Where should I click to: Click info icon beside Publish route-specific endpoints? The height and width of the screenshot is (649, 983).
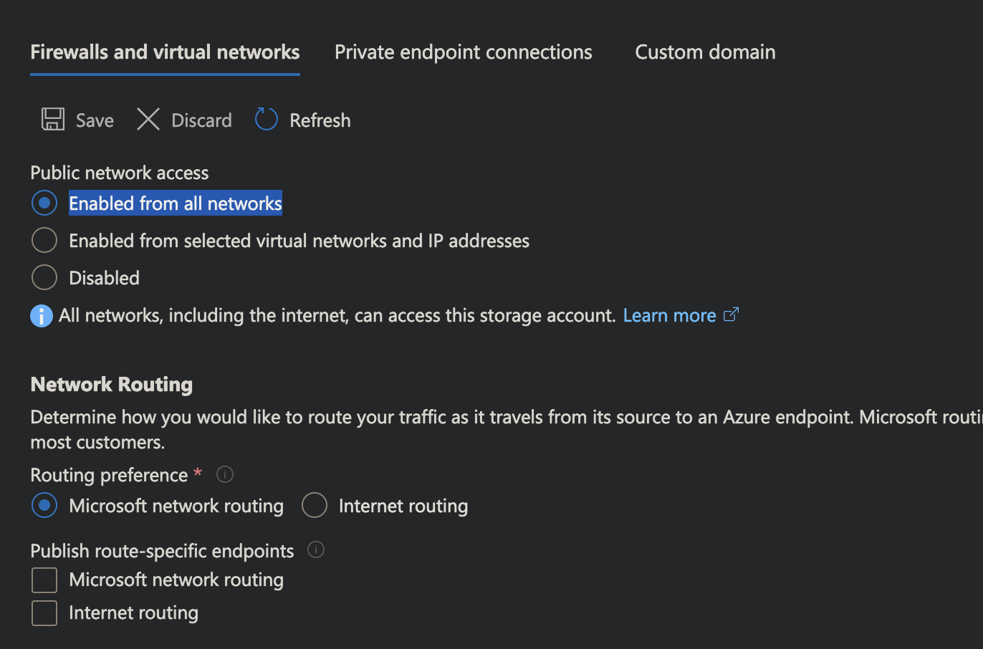pos(316,549)
